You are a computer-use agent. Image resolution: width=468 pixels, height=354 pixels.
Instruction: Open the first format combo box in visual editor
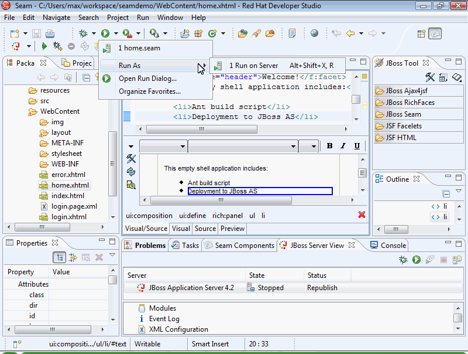click(x=163, y=146)
